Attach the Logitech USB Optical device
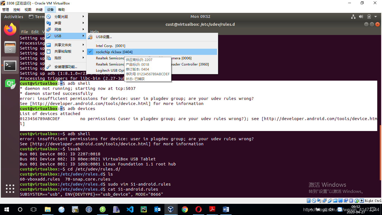This screenshot has width=382, height=215. pos(152,71)
